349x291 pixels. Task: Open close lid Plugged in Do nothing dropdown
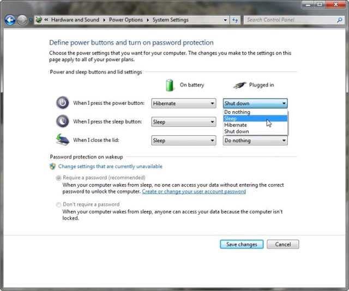pos(255,141)
